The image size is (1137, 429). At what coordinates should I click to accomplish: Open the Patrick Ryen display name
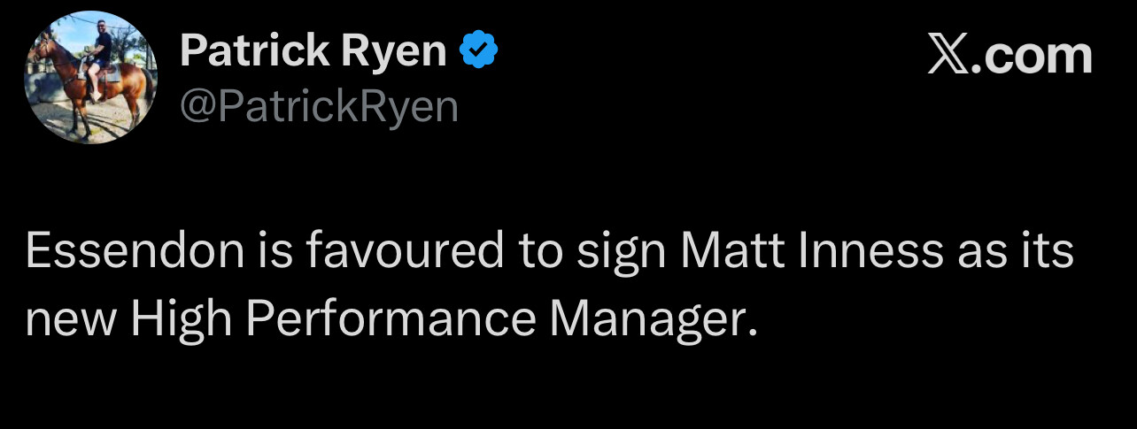(313, 52)
